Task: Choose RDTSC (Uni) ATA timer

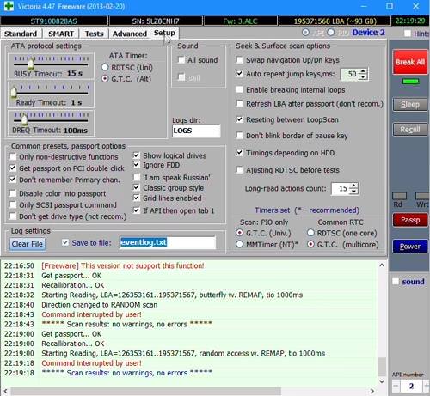Action: tap(105, 67)
